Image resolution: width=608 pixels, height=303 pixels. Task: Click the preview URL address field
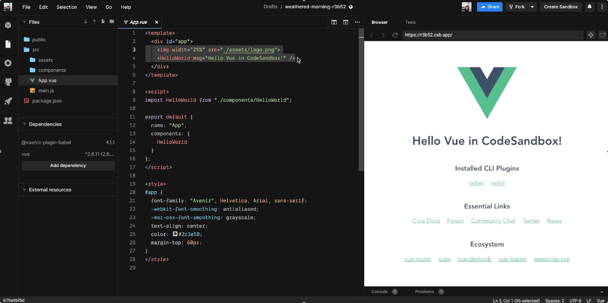click(x=492, y=35)
